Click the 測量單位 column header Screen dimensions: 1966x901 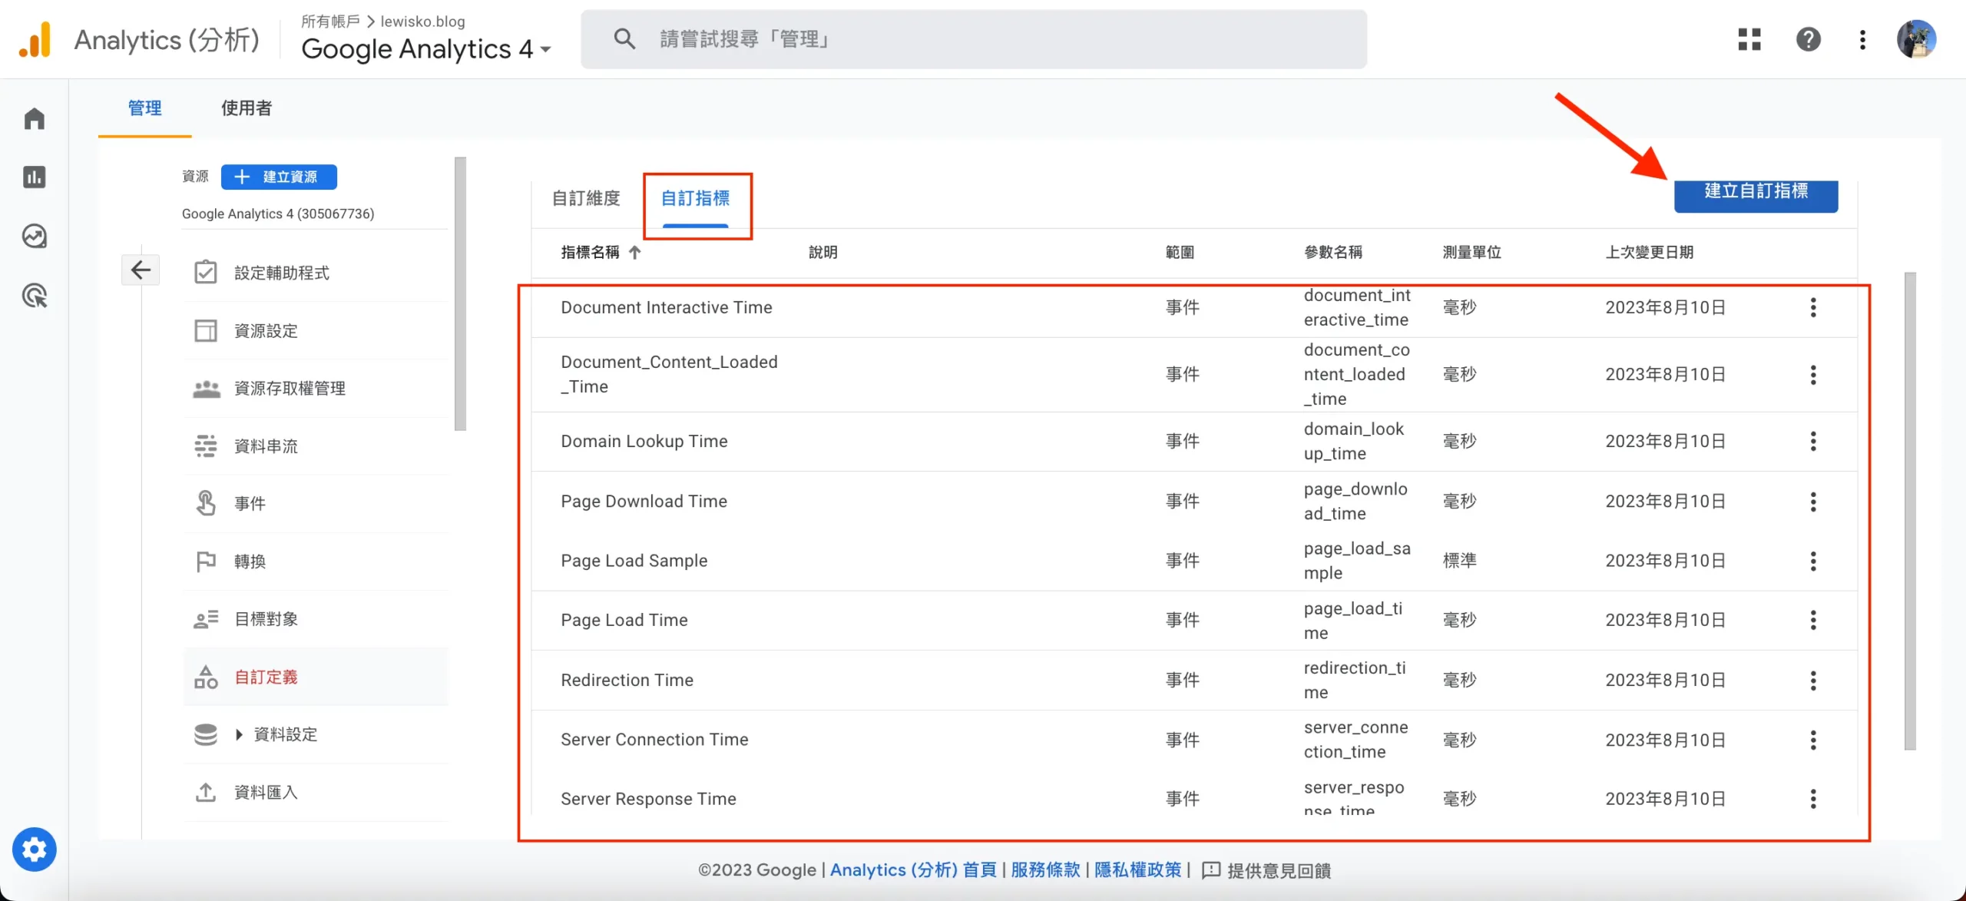pyautogui.click(x=1471, y=252)
